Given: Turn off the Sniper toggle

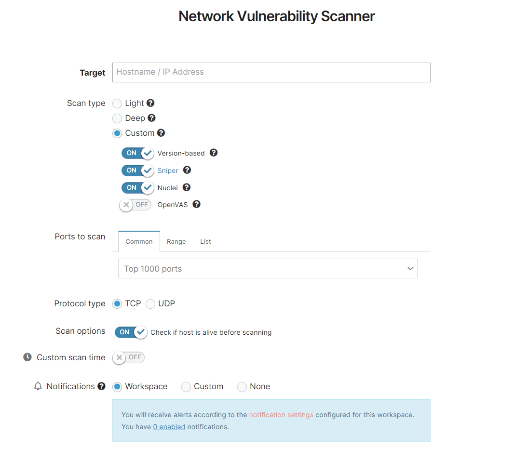Looking at the screenshot, I should click(x=137, y=170).
